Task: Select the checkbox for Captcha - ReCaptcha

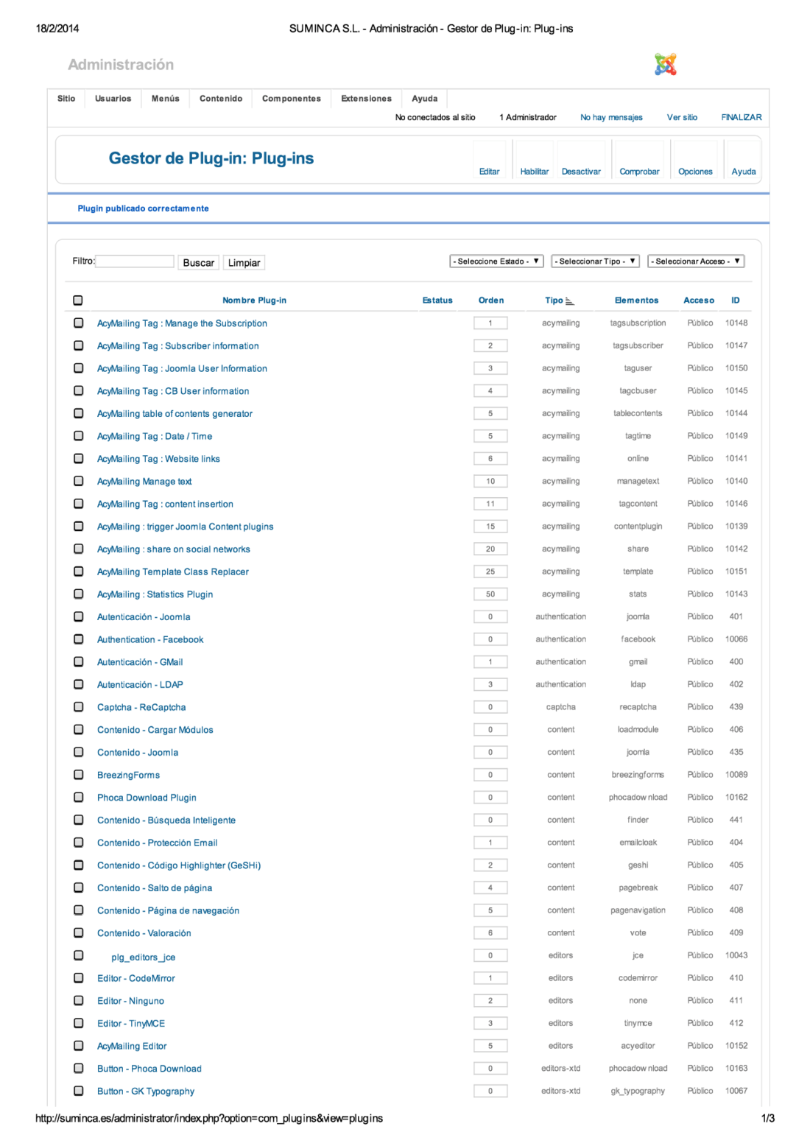Action: (x=78, y=707)
